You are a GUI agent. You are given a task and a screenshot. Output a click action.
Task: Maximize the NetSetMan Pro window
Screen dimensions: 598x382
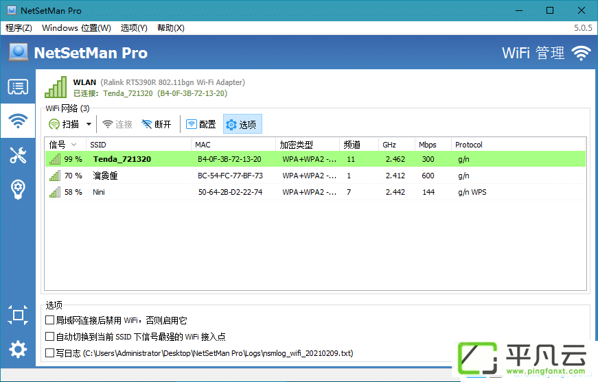click(x=550, y=10)
